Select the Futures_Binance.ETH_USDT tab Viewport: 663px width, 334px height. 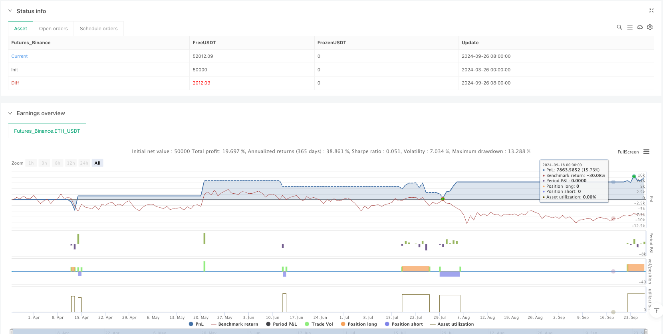[47, 131]
